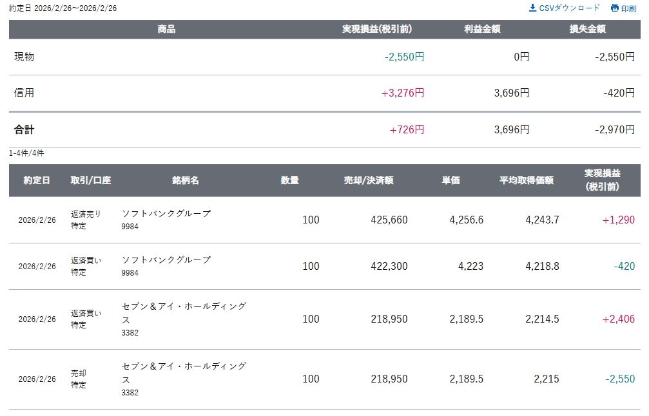Click the 利益金額 column header
Viewport: 649px width, 416px height.
click(482, 29)
